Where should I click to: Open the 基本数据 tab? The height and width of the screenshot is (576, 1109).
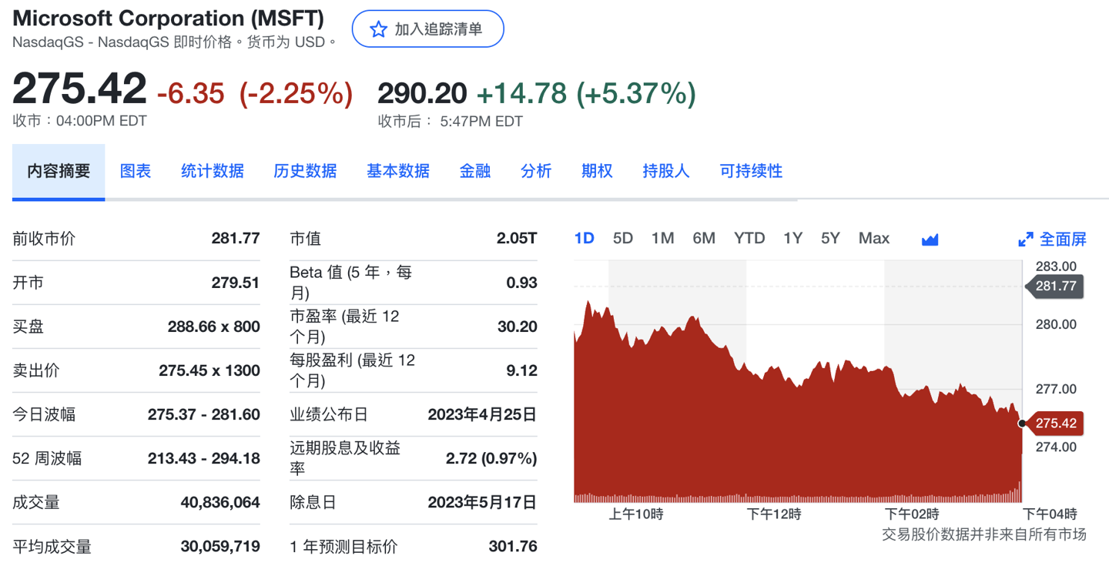point(398,171)
